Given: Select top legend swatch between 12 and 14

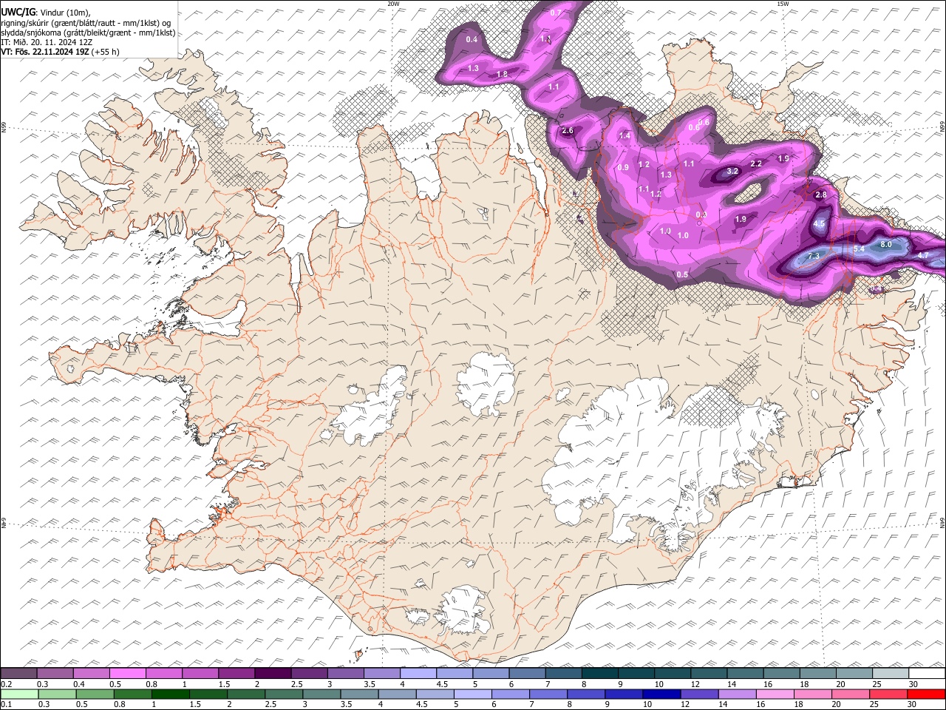Looking at the screenshot, I should coord(707,674).
